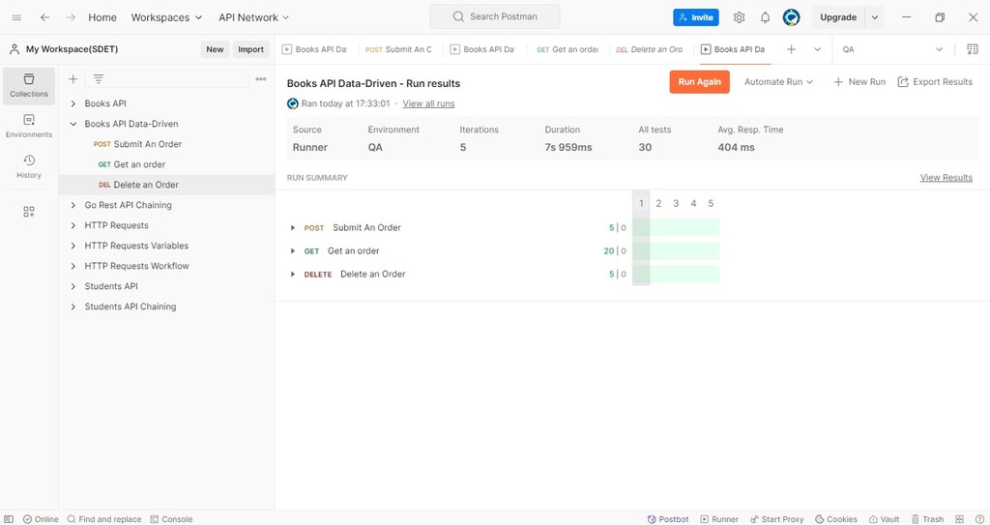Toggle the sidebar icon in the status bar
Viewport: 990px width, 525px height.
point(9,519)
